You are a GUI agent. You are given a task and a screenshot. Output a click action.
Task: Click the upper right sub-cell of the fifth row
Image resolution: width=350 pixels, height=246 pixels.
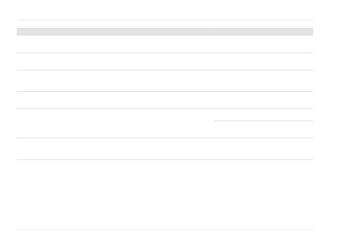264,115
